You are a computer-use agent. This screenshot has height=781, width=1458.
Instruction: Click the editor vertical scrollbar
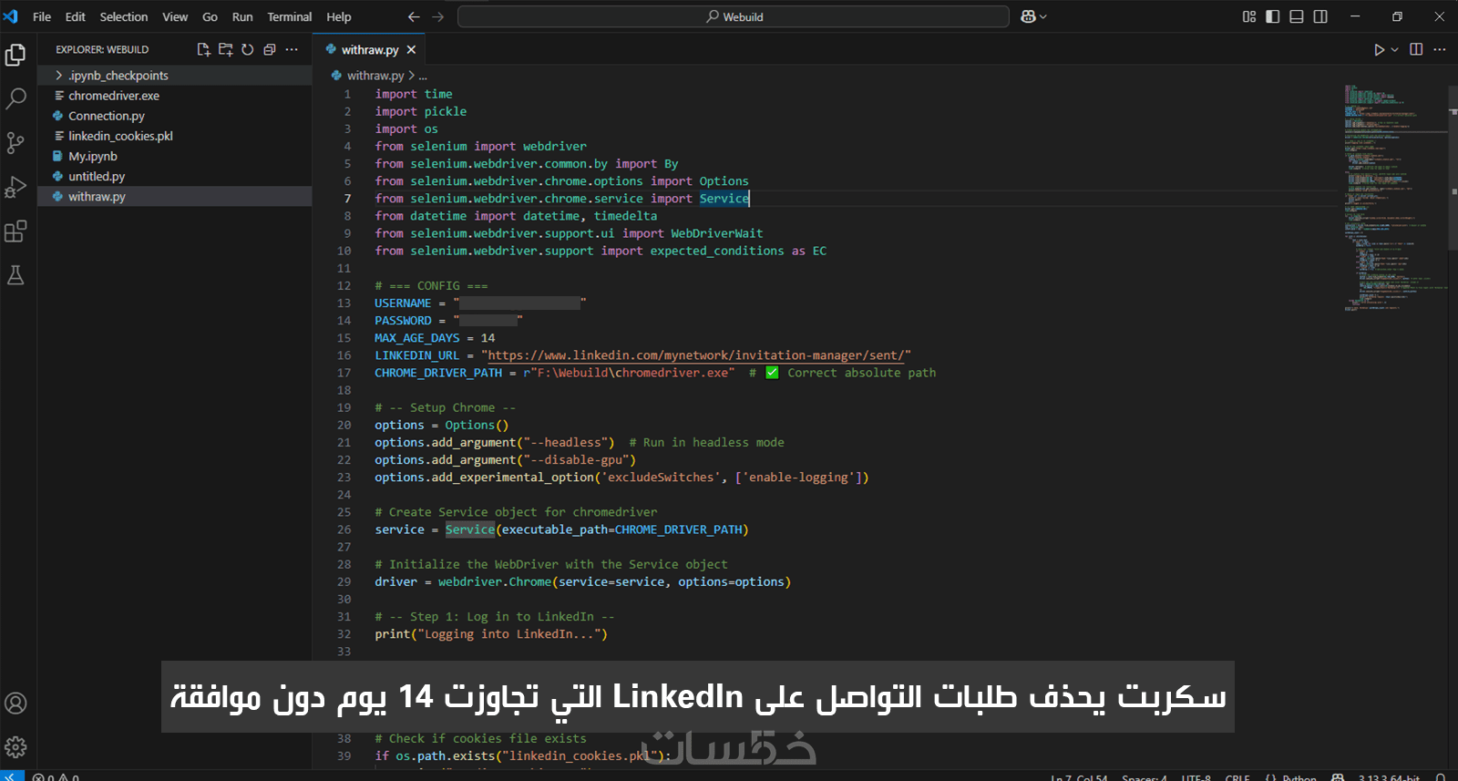1453,167
